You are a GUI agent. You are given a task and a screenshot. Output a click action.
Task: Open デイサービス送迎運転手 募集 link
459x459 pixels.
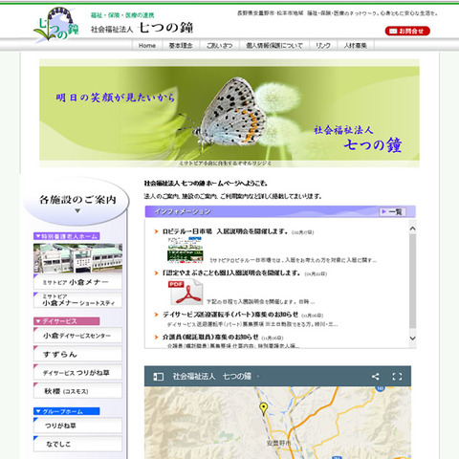(x=230, y=315)
